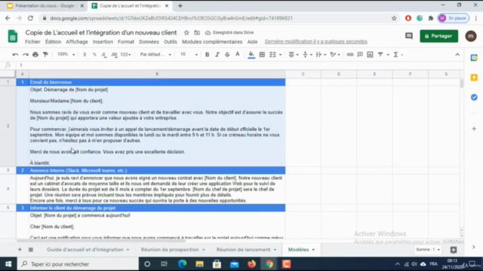The image size is (483, 271).
Task: Open Google Keep side panel
Action: 474,78
